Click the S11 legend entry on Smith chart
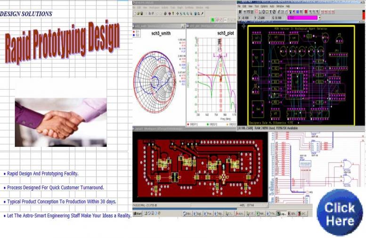This screenshot has width=366, height=238. (x=136, y=31)
